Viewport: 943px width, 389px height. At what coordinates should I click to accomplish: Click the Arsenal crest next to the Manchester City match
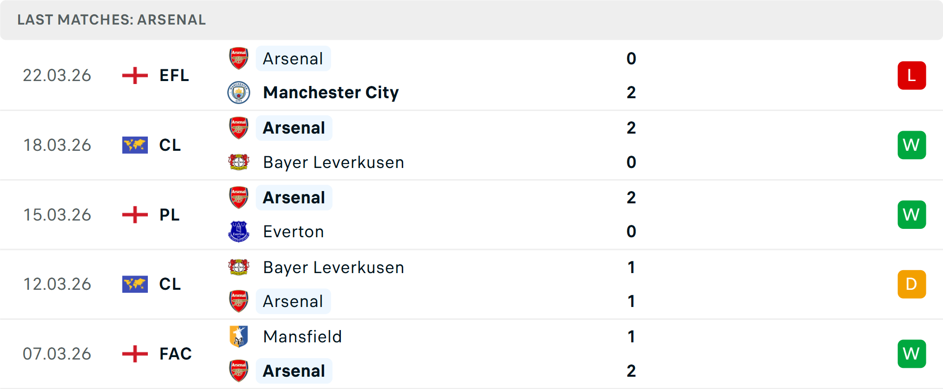tap(239, 58)
